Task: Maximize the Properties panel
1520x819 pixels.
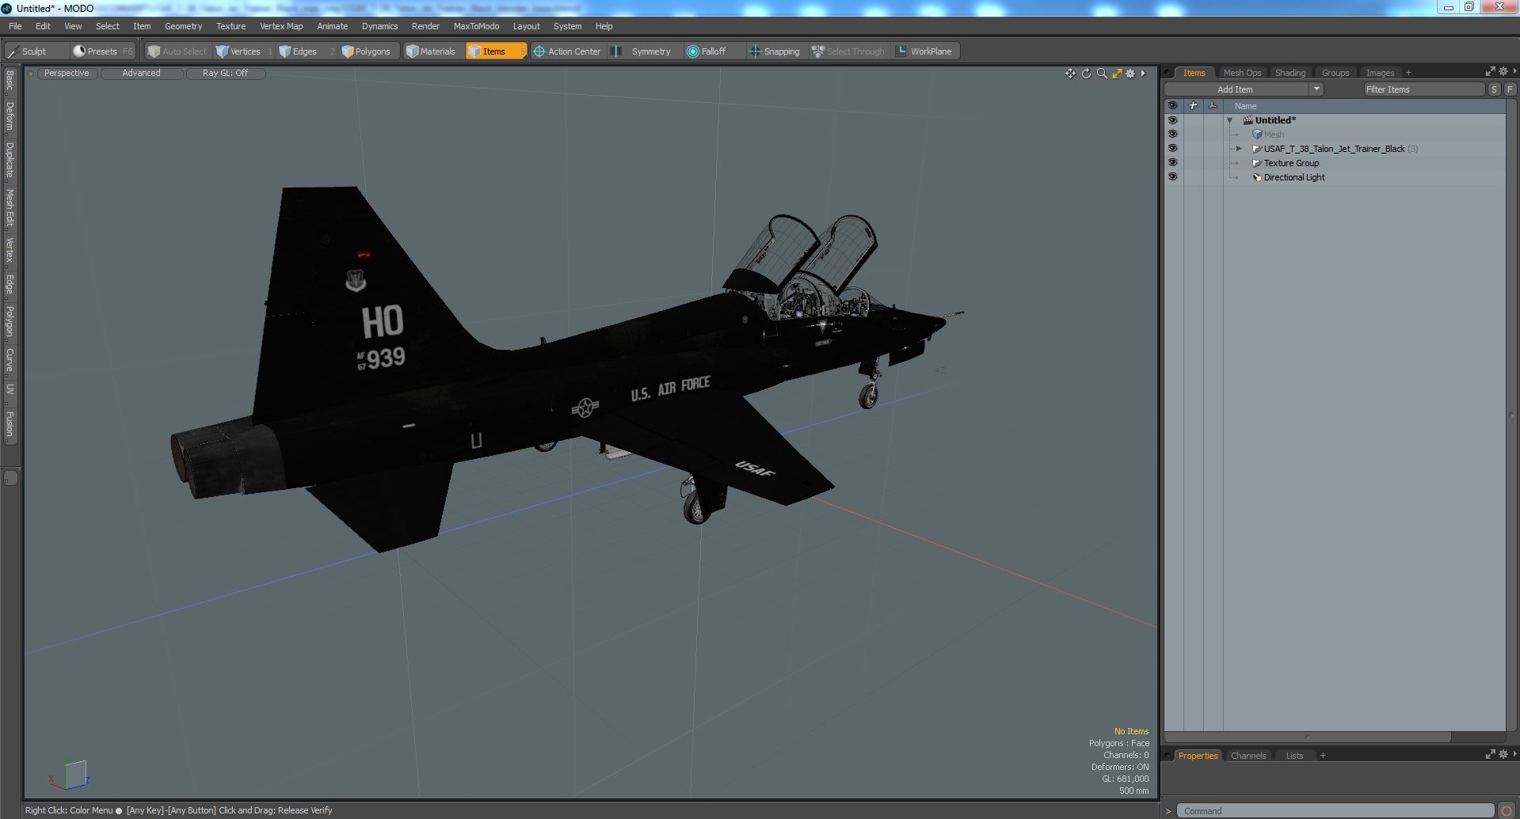Action: (x=1490, y=754)
